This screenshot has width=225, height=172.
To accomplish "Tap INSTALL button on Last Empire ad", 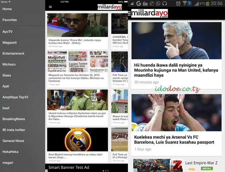I will [207, 168].
